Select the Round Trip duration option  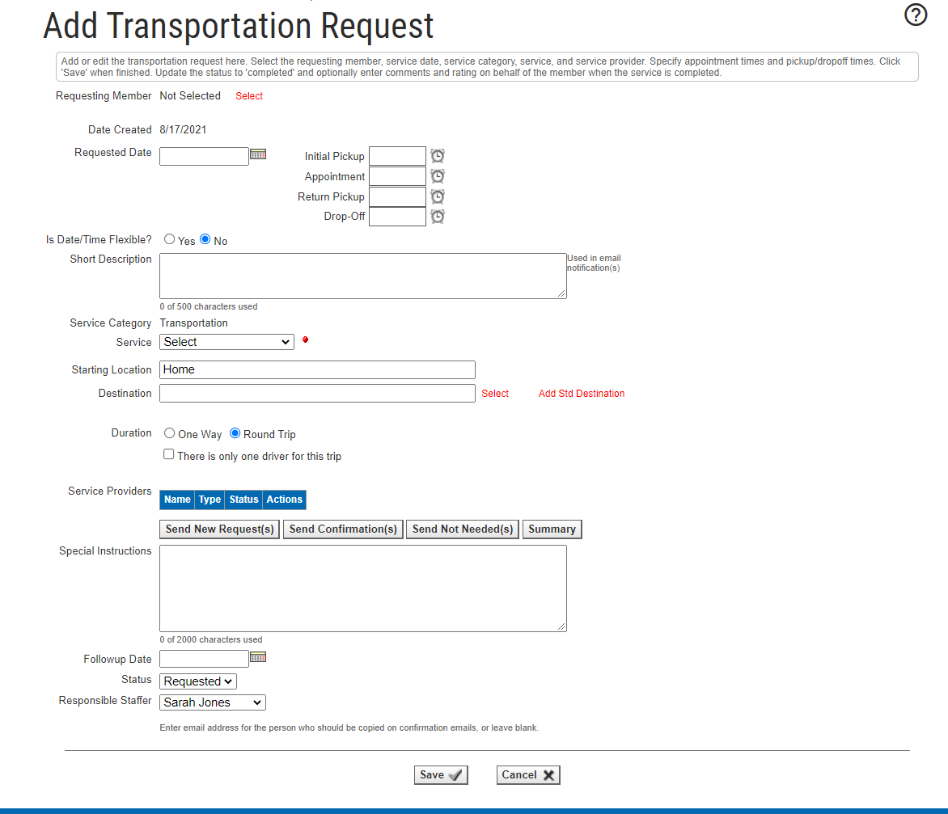tap(235, 433)
